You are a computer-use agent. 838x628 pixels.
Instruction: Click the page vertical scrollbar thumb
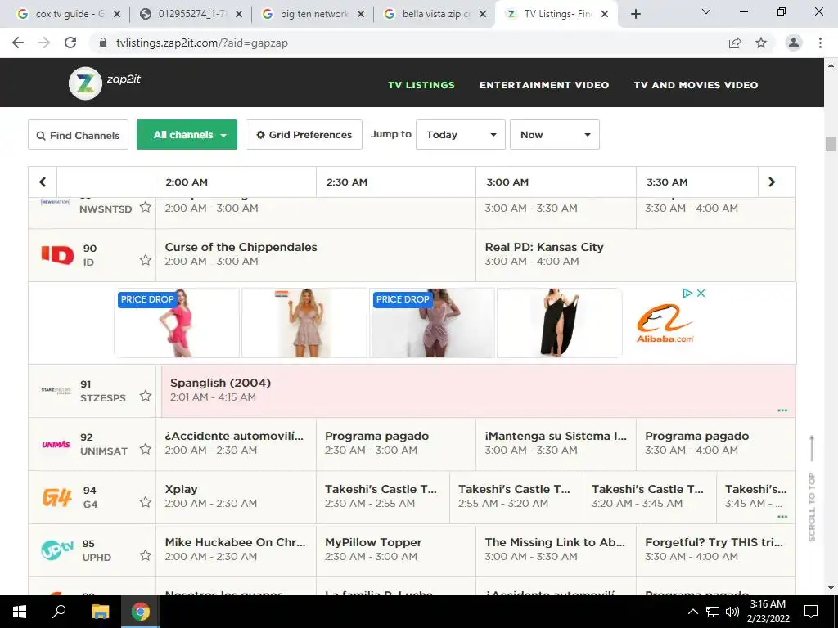point(831,145)
